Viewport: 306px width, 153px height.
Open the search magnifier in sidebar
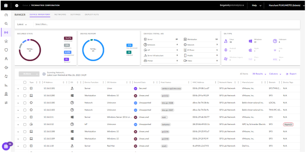[6, 24]
